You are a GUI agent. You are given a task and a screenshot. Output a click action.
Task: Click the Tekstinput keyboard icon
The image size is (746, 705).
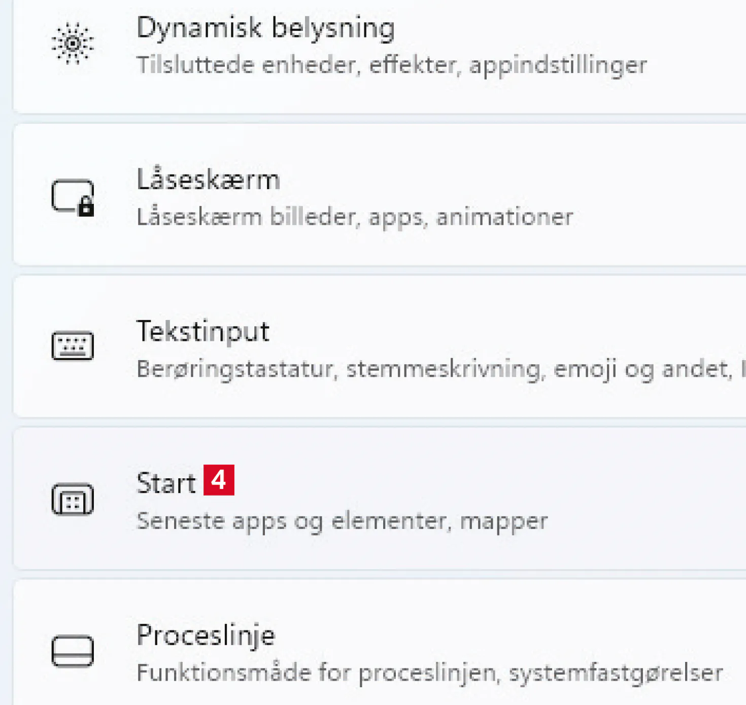73,346
